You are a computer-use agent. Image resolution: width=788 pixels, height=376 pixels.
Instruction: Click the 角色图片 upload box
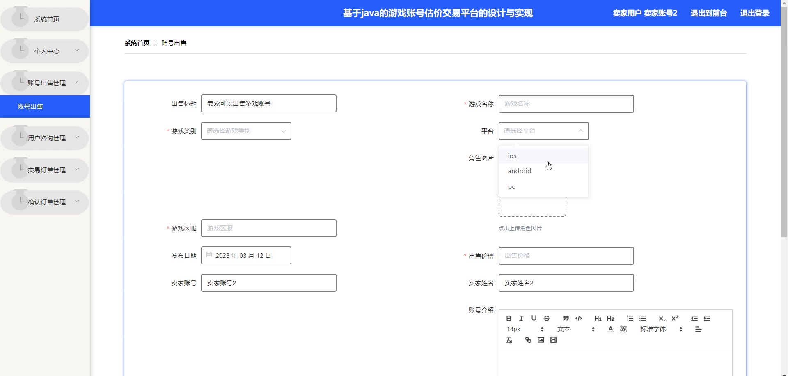[532, 206]
